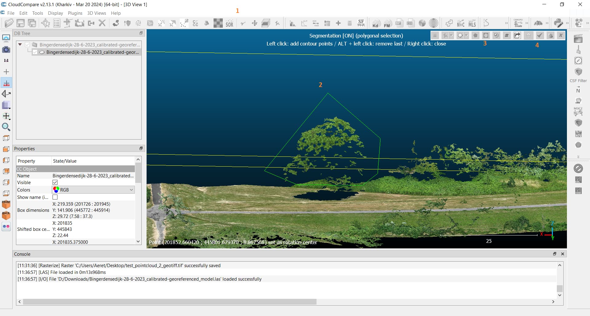Viewport: 590px width, 316px height.
Task: Undock the Properties panel
Action: click(141, 148)
